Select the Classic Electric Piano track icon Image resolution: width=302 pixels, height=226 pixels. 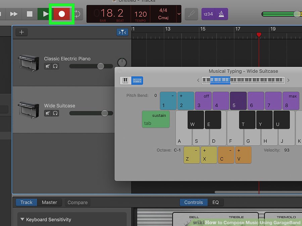(29, 63)
